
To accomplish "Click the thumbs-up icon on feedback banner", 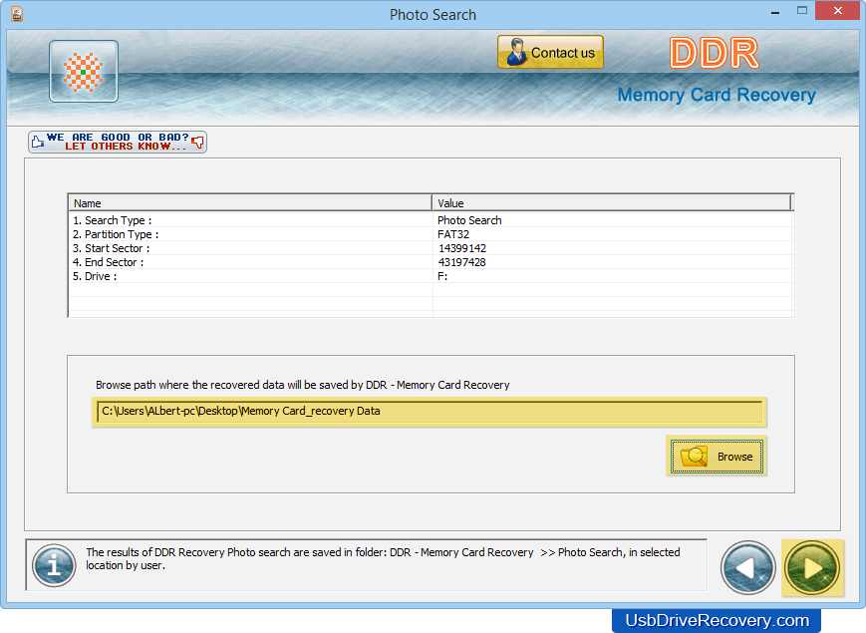I will click(38, 142).
